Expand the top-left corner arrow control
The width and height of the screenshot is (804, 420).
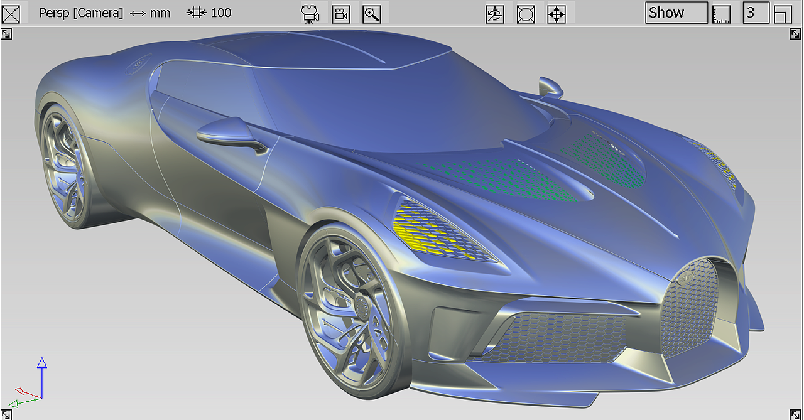(x=7, y=33)
